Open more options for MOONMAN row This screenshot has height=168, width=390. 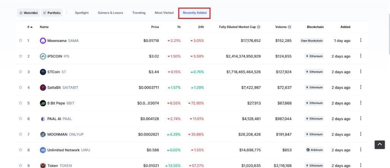tap(360, 134)
